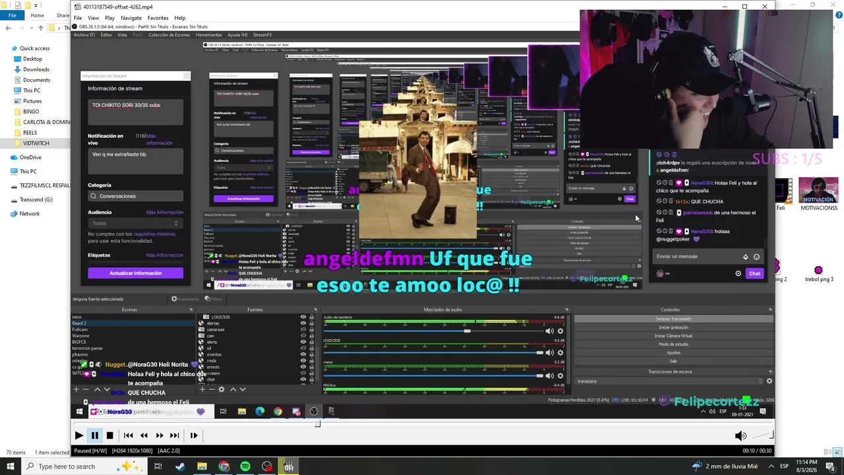Click the ESP input language indicator
844x475 pixels.
(784, 466)
